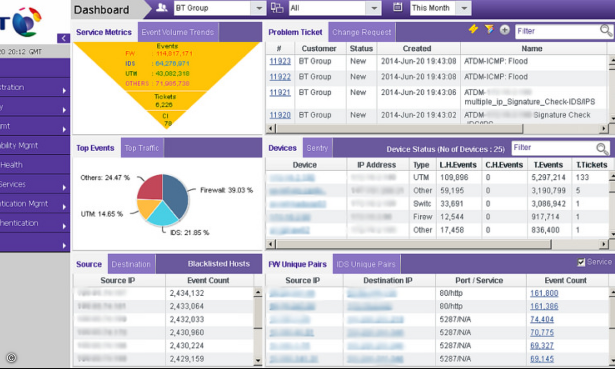Click the customer group icon beside BT Group

click(x=162, y=8)
